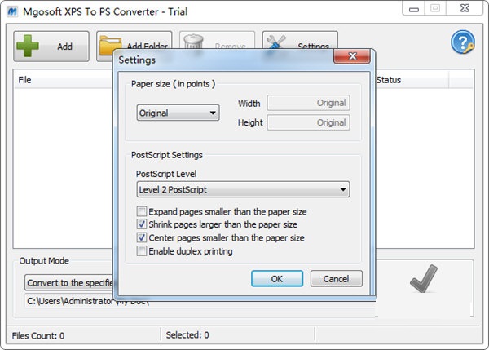Screen dimensions: 489x350
Task: Enable Expand pages smaller than paper size
Action: coord(142,211)
